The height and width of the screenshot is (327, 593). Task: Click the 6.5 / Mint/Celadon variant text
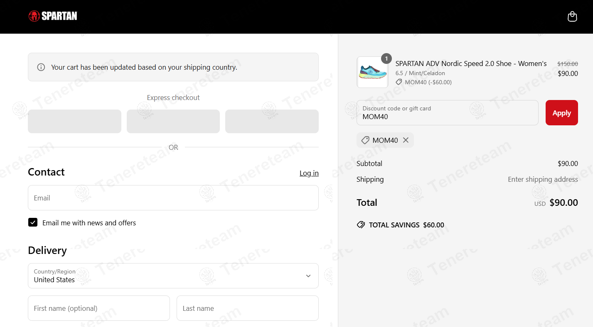tap(420, 73)
